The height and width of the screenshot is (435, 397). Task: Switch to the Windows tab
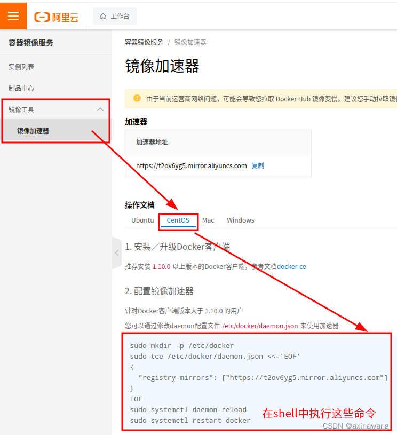[x=241, y=220]
